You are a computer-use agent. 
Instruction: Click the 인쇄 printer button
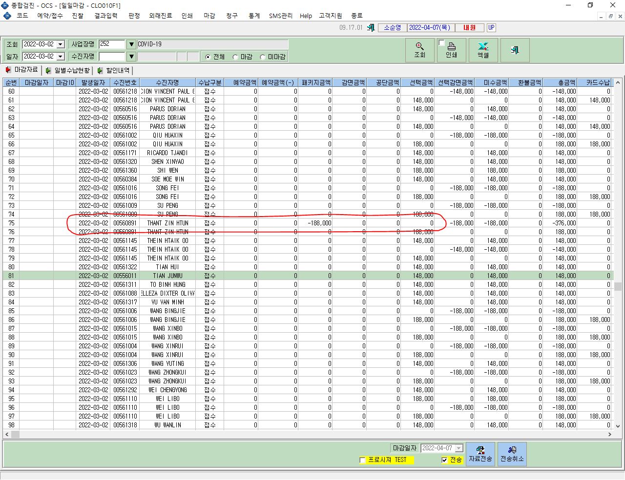[451, 50]
